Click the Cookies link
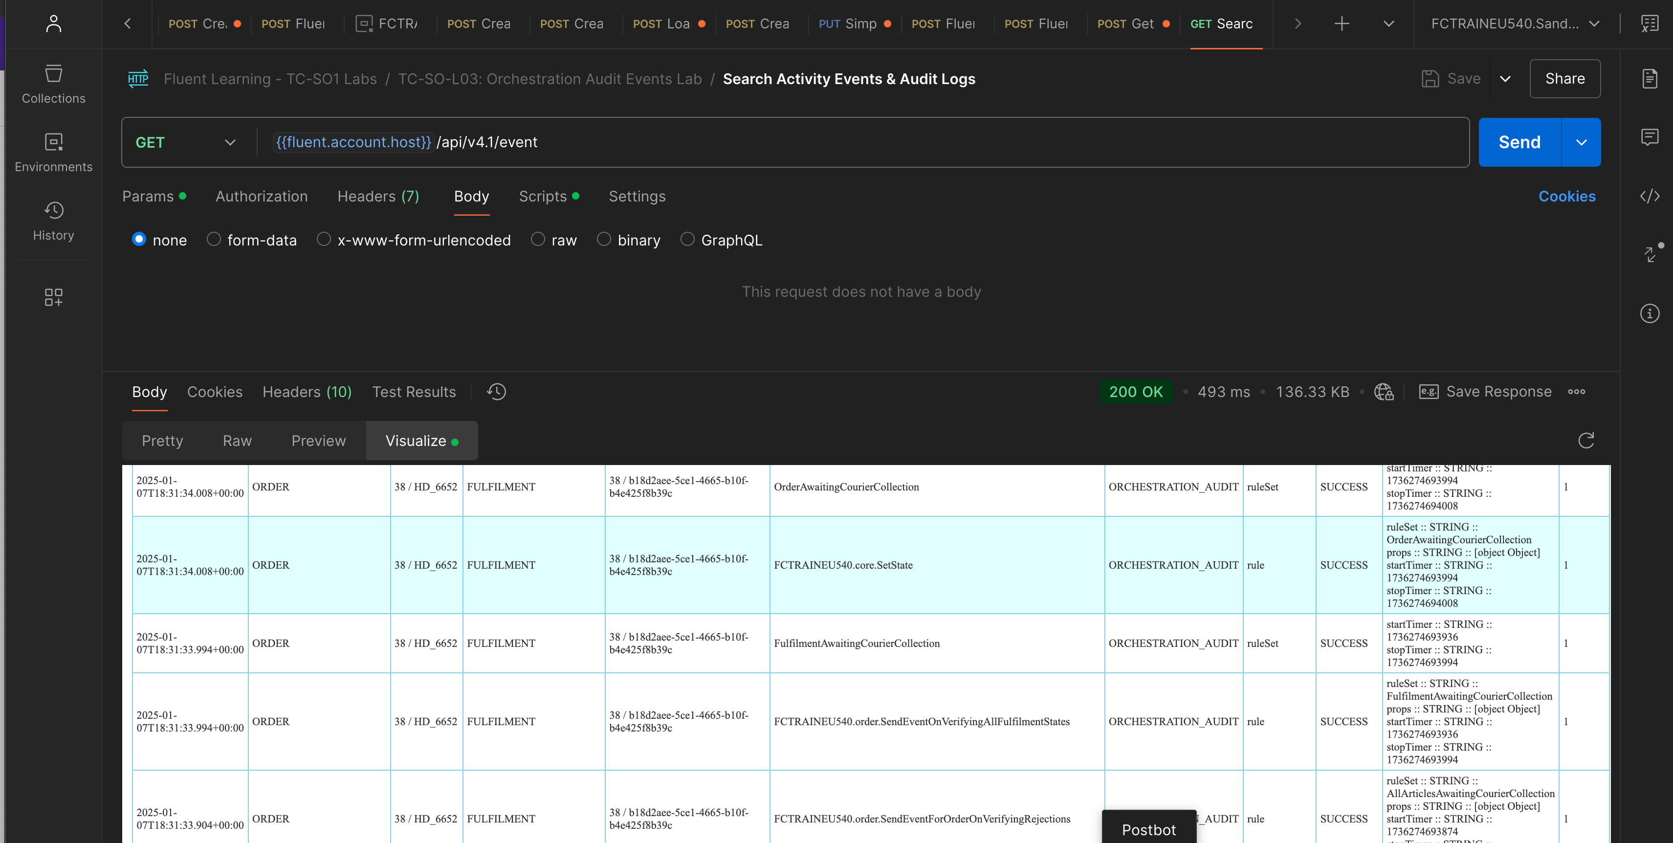 point(1566,196)
